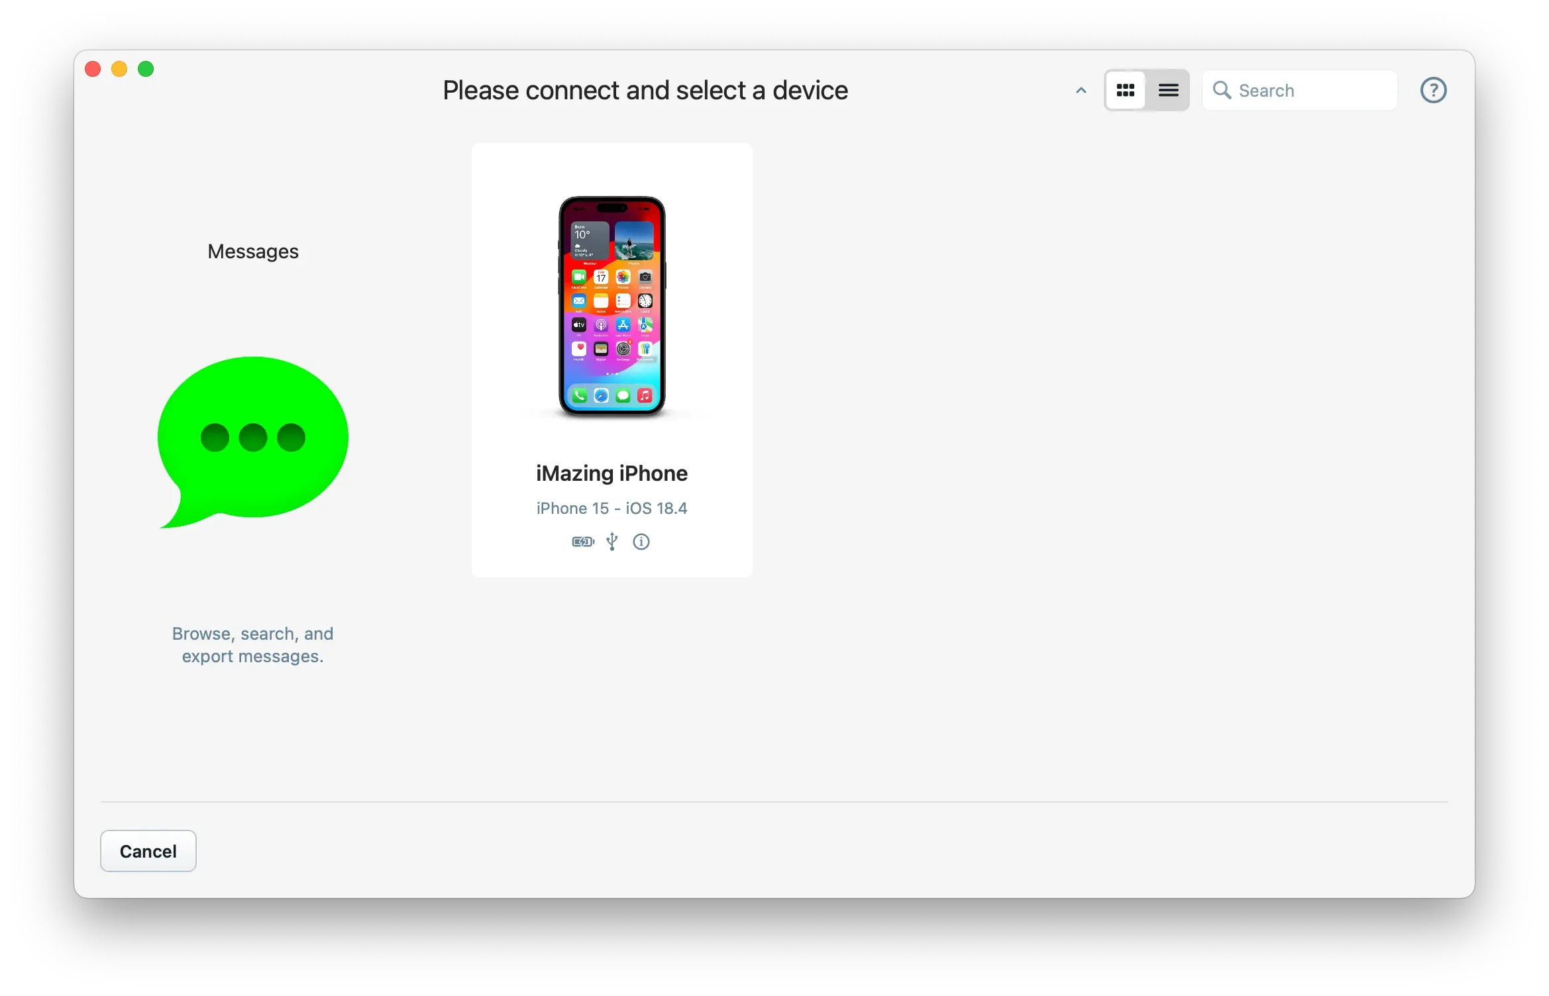The height and width of the screenshot is (996, 1549).
Task: Open help via question mark icon
Action: (x=1433, y=90)
